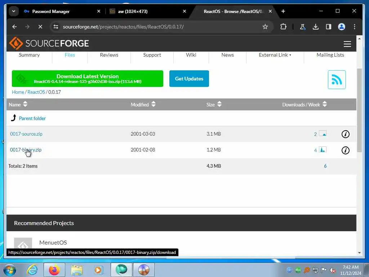Viewport: 369px width, 277px height.
Task: Click the address bar URL
Action: click(x=123, y=27)
